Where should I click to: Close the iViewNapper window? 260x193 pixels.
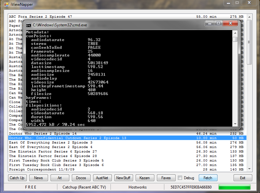point(249,3)
